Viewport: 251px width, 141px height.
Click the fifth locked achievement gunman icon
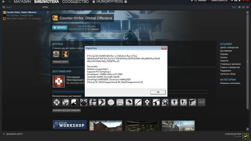pos(93,102)
